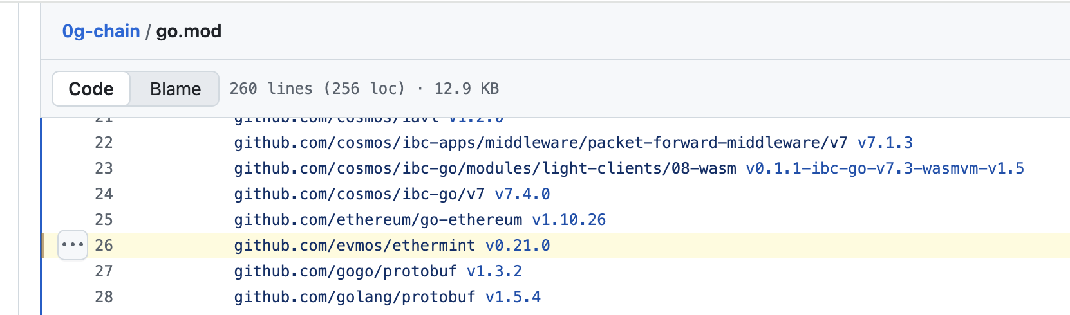This screenshot has height=315, width=1070.
Task: Click highlighted line number 26
Action: (x=104, y=245)
